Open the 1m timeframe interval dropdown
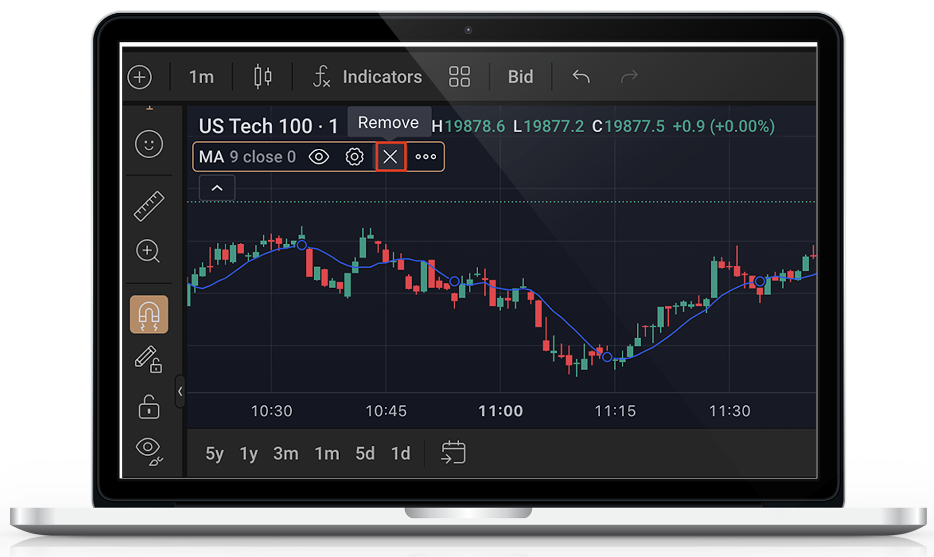The image size is (934, 557). pos(201,77)
